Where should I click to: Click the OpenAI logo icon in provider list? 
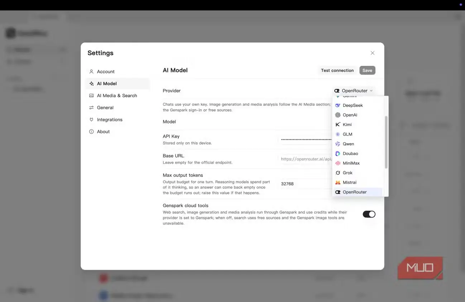click(x=337, y=115)
